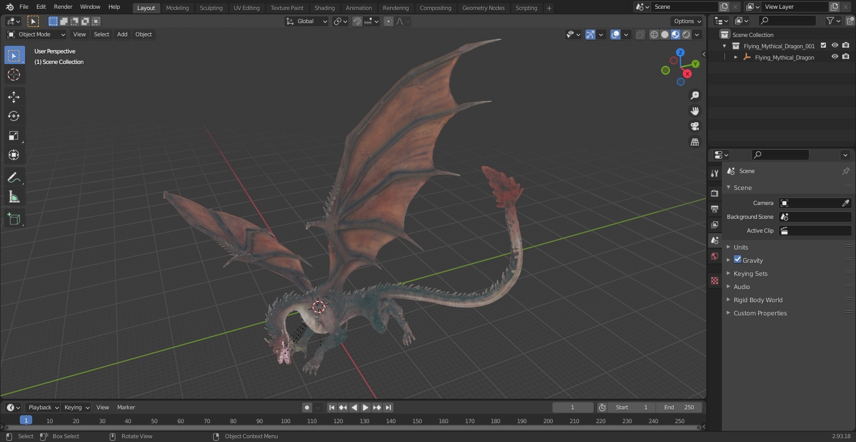Image resolution: width=856 pixels, height=442 pixels.
Task: Select the Select Box tool
Action: point(14,56)
